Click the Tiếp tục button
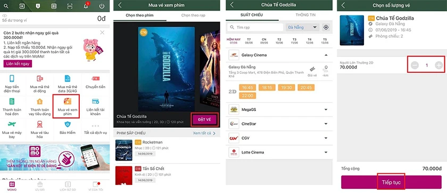 point(391,182)
